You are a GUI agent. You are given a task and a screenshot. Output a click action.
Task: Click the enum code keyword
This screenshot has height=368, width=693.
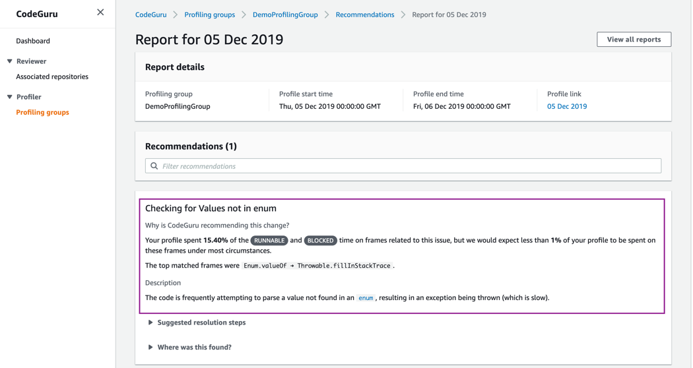[x=366, y=297]
